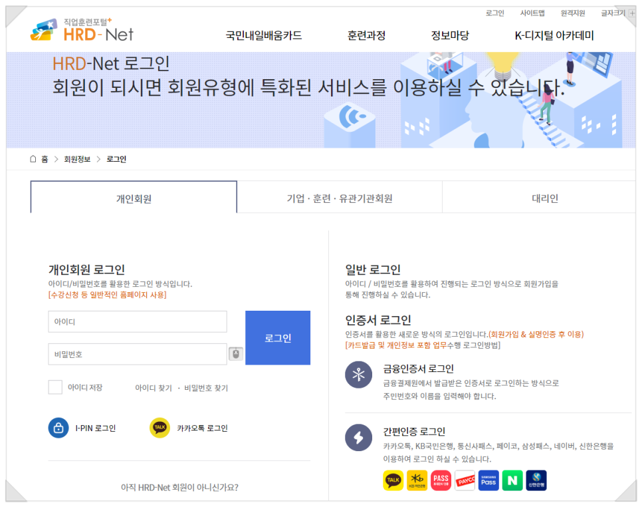Click the home icon in the breadcrumb
Screen dimensions: 642x507
tap(33, 159)
